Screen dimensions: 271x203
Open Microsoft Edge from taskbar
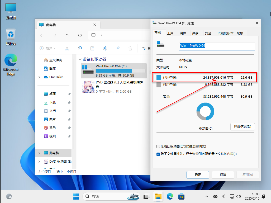(x=170, y=196)
